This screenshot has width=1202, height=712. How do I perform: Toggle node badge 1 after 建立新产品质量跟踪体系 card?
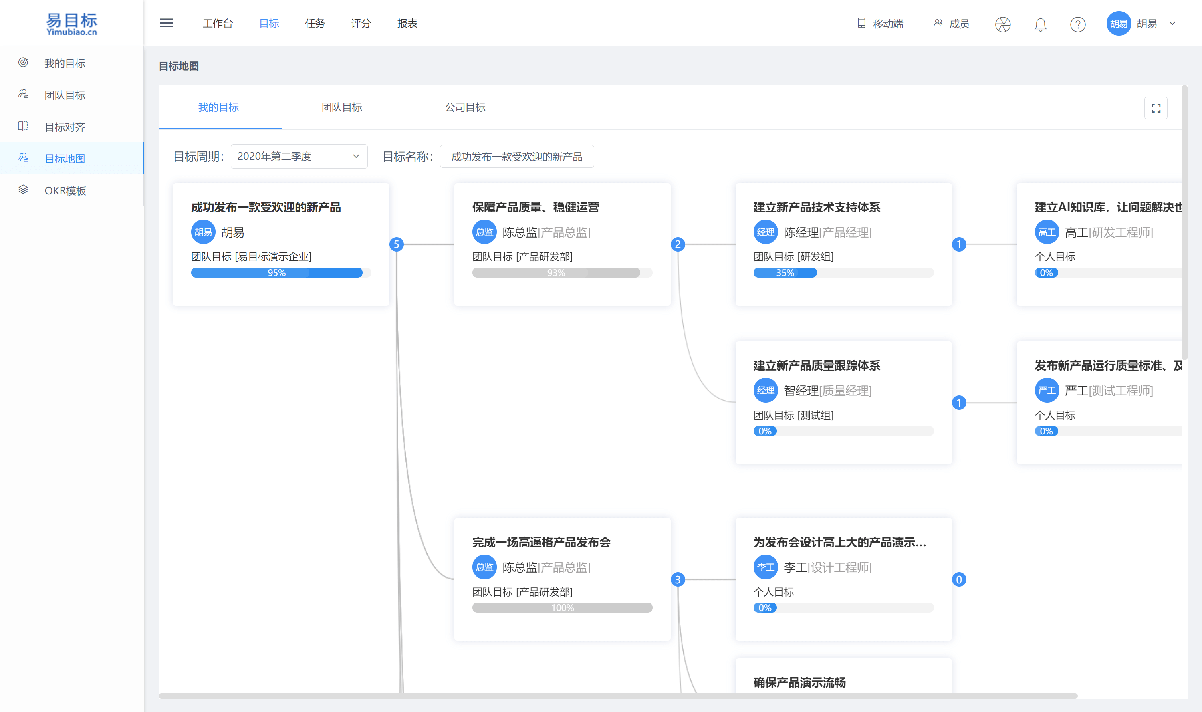point(959,403)
